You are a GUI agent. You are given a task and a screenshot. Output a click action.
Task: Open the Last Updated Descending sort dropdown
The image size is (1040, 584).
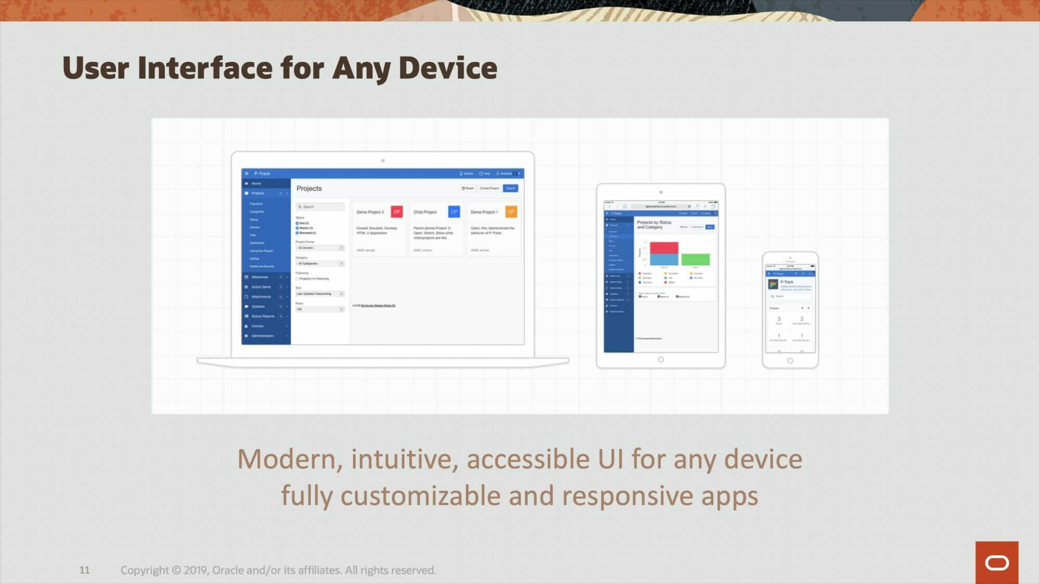pos(320,294)
